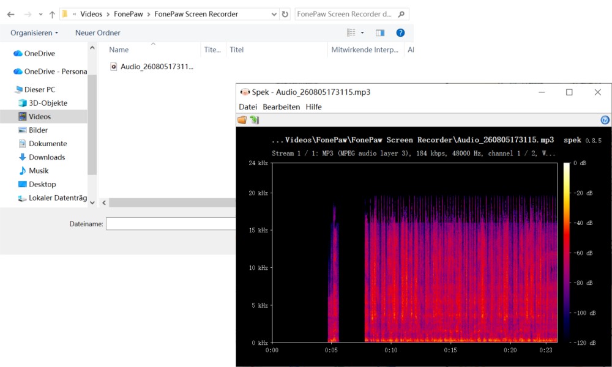Sort by Mitwirkende Interp... column header
The height and width of the screenshot is (367, 612).
365,50
